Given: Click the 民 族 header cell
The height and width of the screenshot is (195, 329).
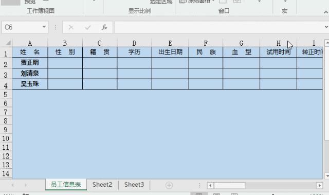Looking at the screenshot, I should [x=206, y=52].
